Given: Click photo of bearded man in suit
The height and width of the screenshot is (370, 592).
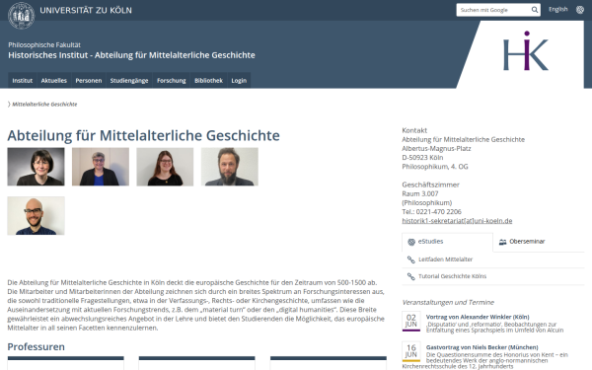Looking at the screenshot, I should point(230,167).
